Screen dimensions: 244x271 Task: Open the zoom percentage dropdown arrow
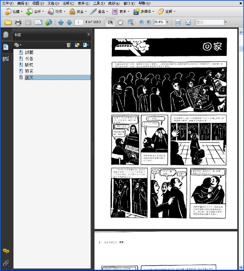(168, 22)
